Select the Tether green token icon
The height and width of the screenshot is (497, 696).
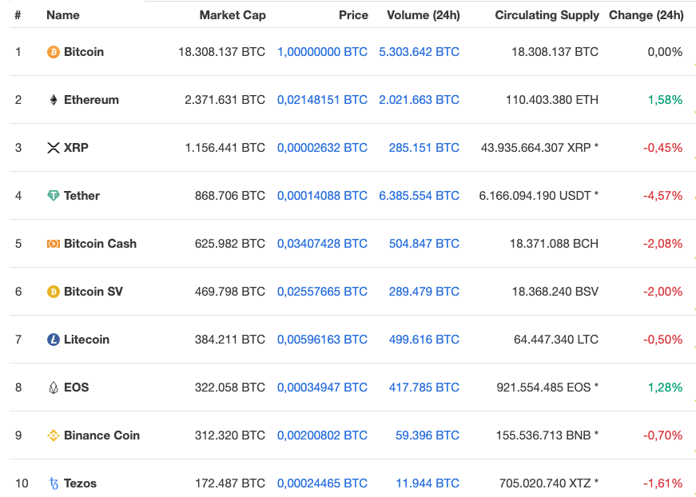(53, 196)
